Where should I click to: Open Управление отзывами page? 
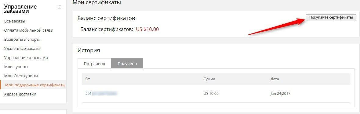tap(26, 58)
